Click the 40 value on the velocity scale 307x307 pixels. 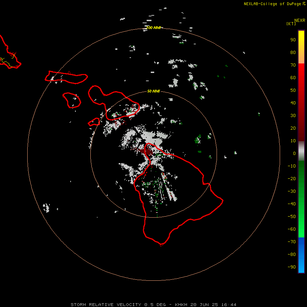[x=293, y=103]
